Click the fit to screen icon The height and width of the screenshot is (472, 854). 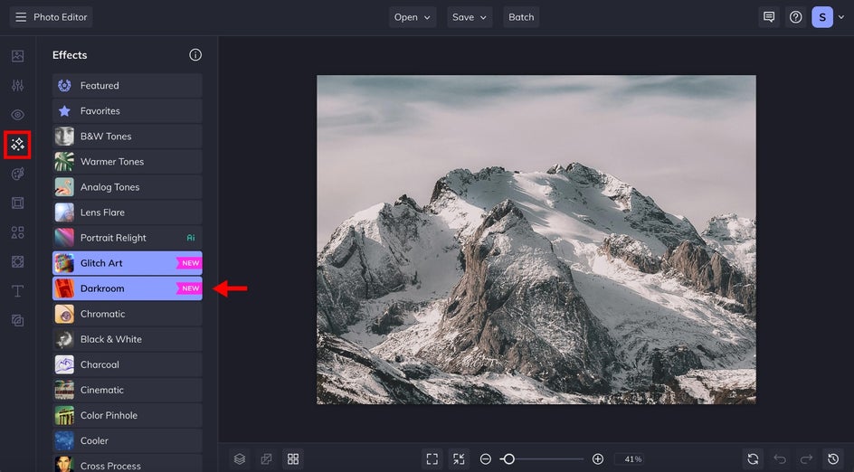tap(432, 459)
